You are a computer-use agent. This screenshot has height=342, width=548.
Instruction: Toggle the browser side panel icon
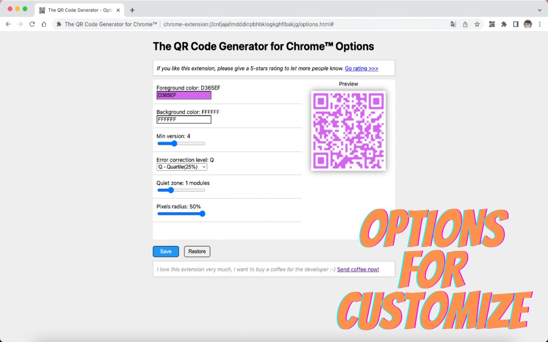point(516,24)
